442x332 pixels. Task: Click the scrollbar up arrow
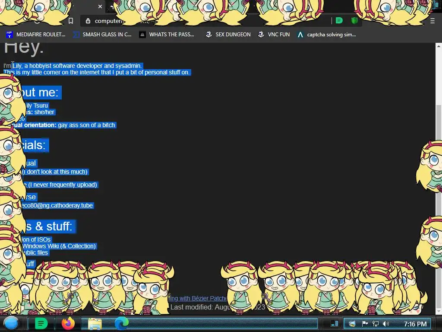439,46
